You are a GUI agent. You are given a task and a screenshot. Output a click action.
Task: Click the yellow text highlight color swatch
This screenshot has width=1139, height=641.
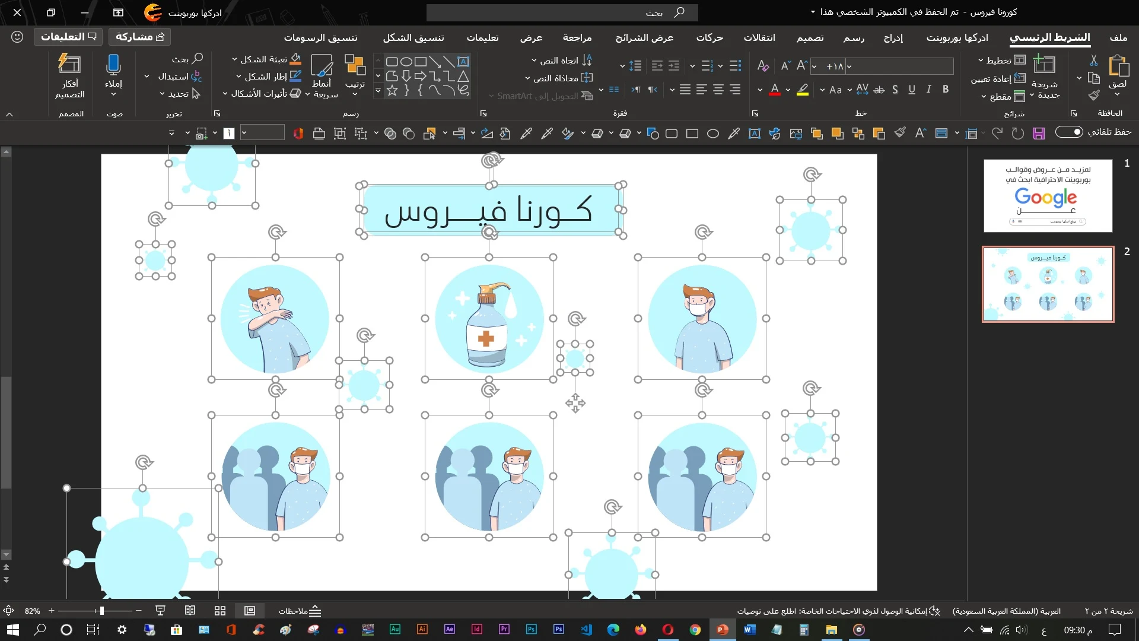pyautogui.click(x=802, y=90)
